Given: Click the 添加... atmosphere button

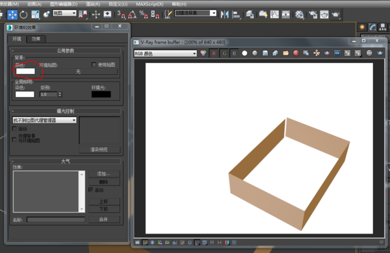Looking at the screenshot, I should click(104, 174).
